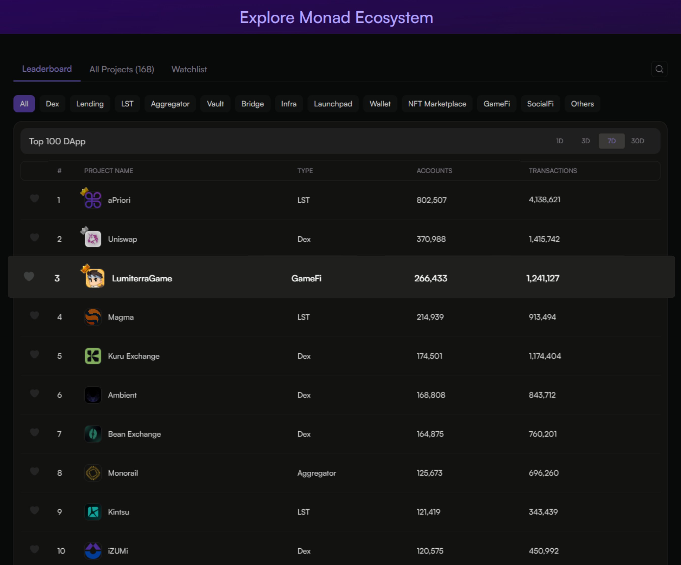Click the Ambient project logo
Viewport: 681px width, 565px height.
click(93, 395)
